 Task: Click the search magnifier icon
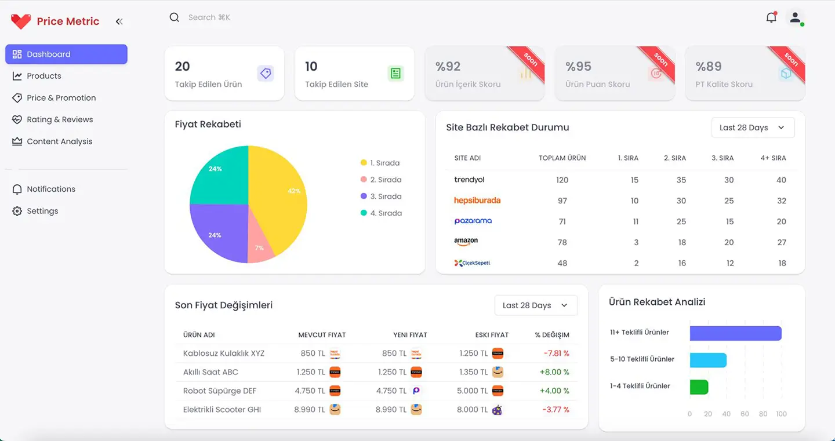174,17
